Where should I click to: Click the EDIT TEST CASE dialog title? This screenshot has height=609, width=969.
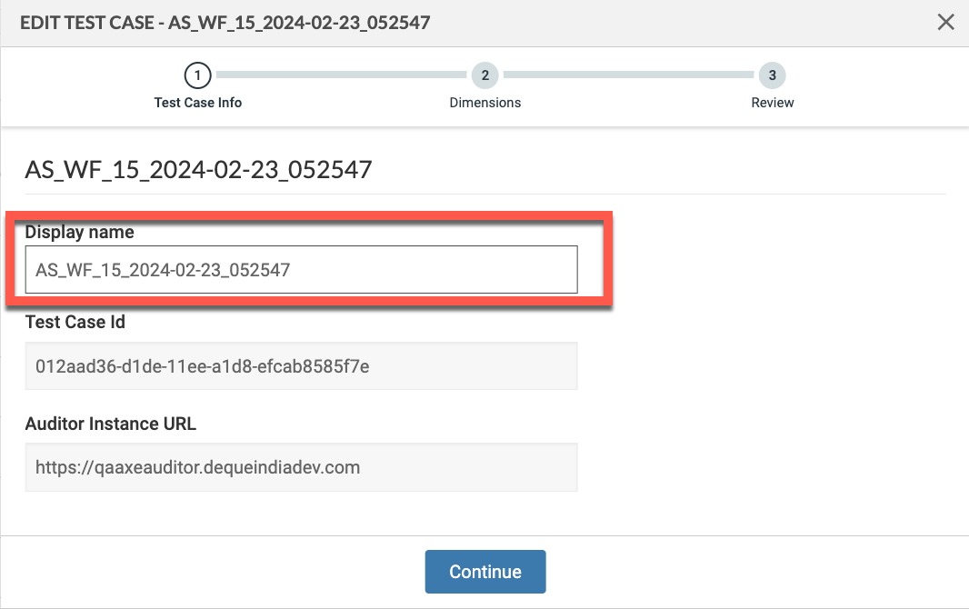click(226, 22)
